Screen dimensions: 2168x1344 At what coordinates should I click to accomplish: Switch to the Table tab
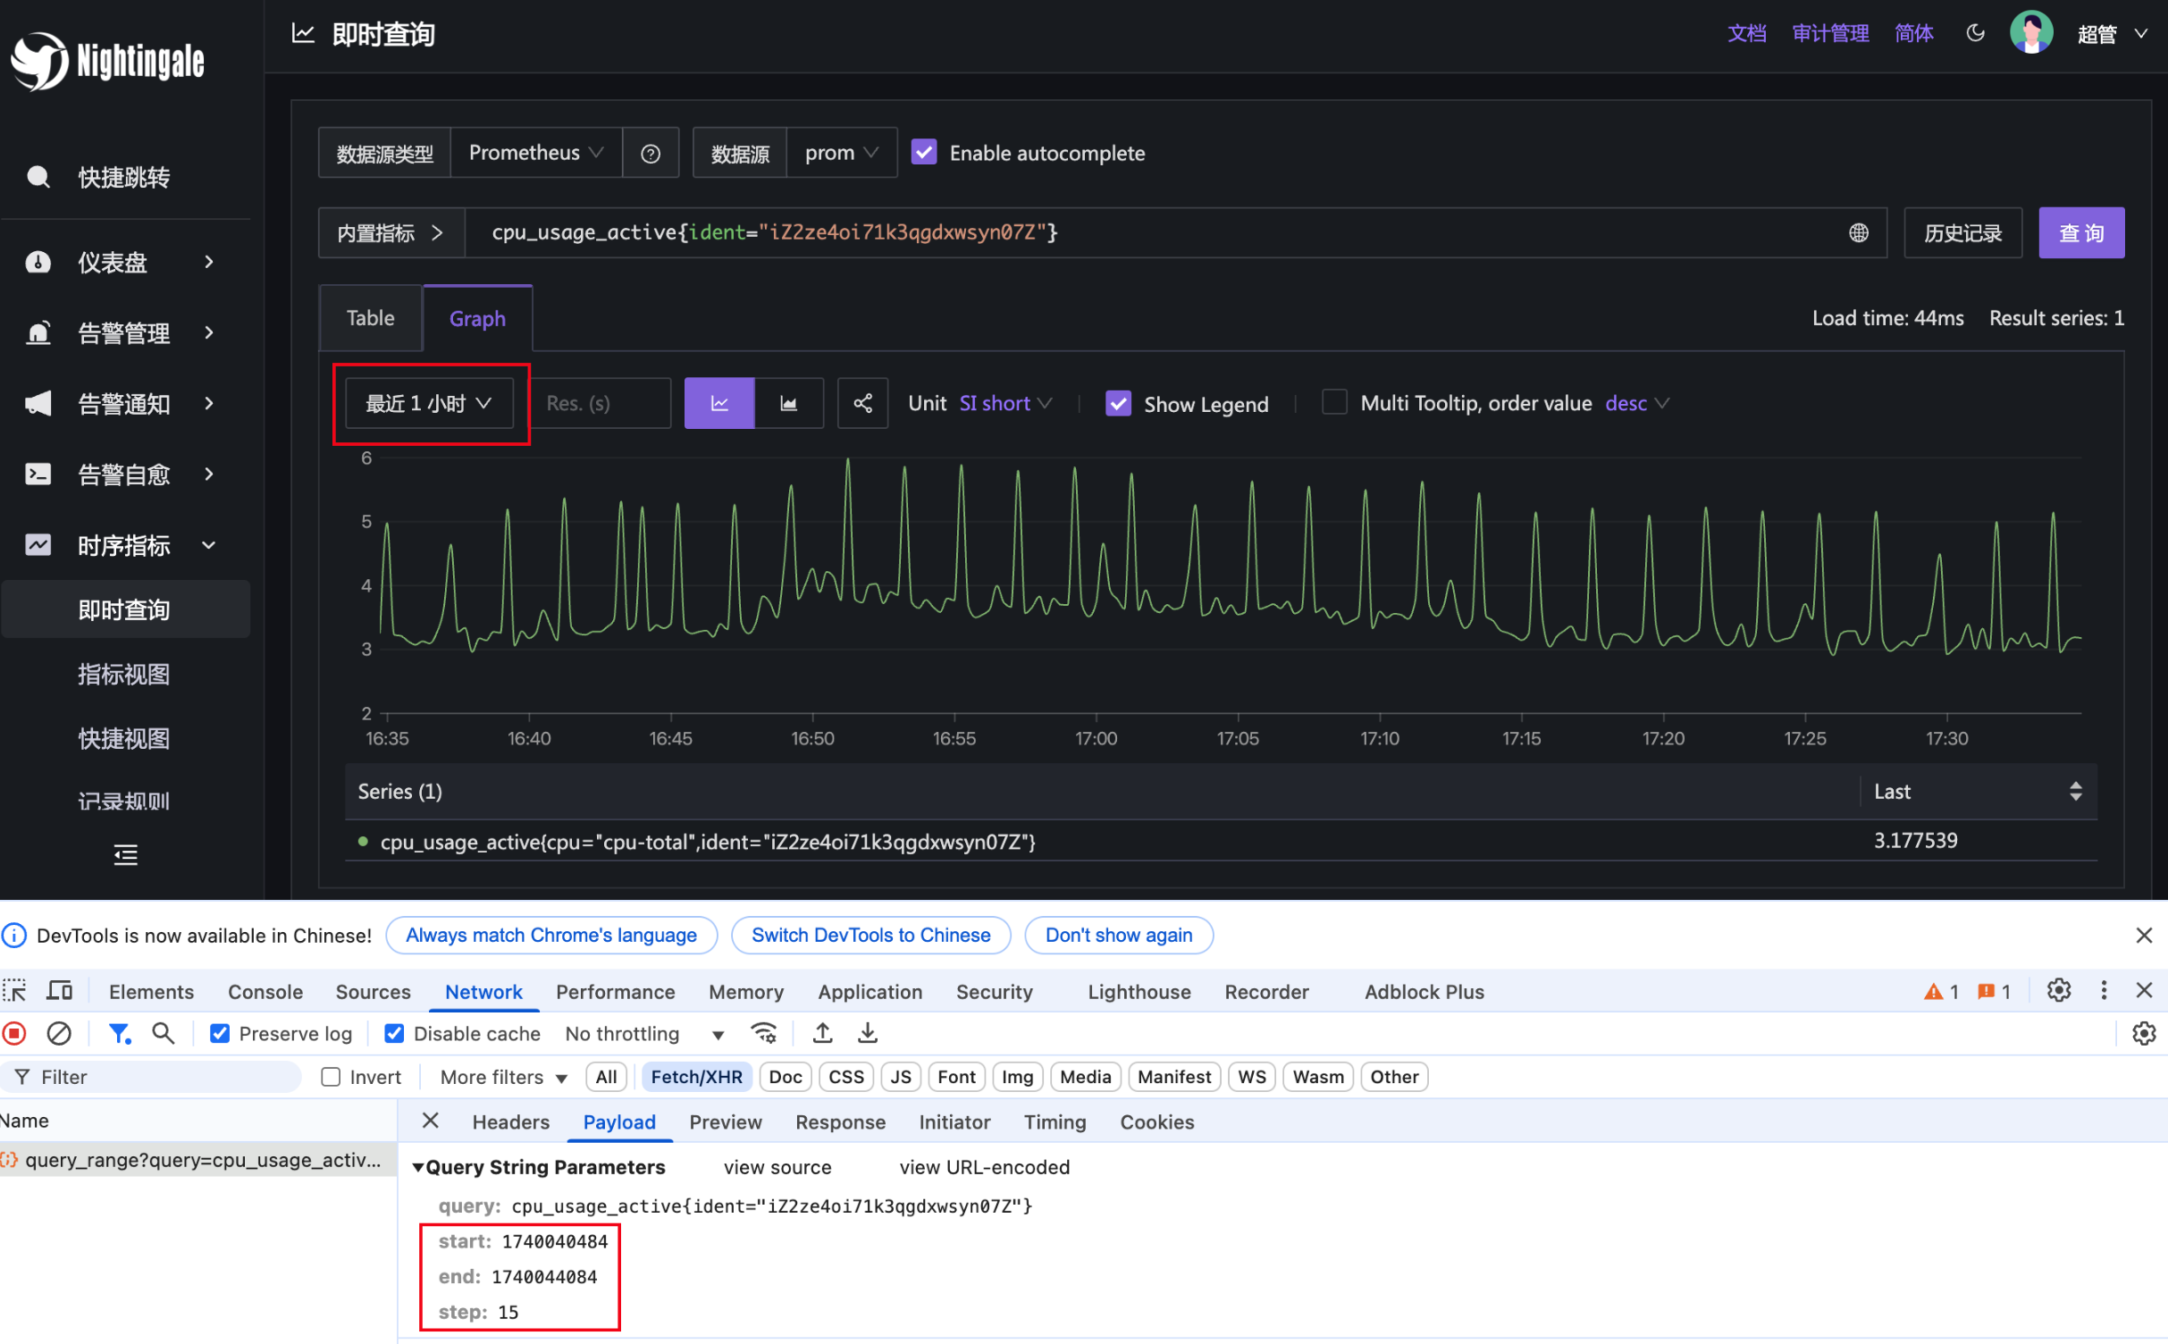click(x=370, y=319)
